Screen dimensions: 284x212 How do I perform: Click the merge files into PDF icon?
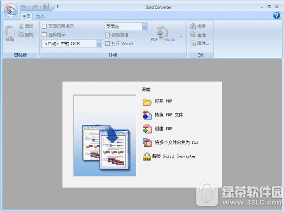click(147, 143)
